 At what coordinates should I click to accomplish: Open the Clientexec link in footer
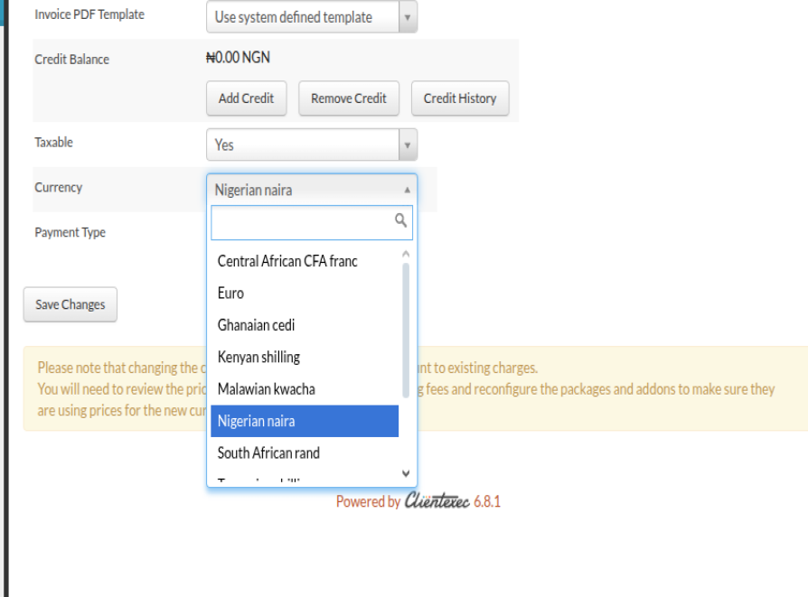click(437, 501)
